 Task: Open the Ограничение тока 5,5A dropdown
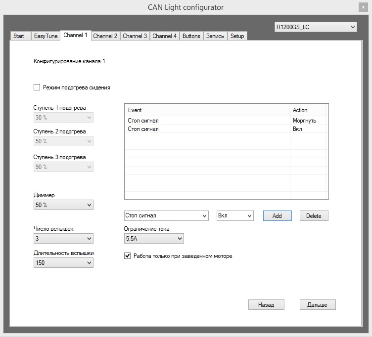153,239
